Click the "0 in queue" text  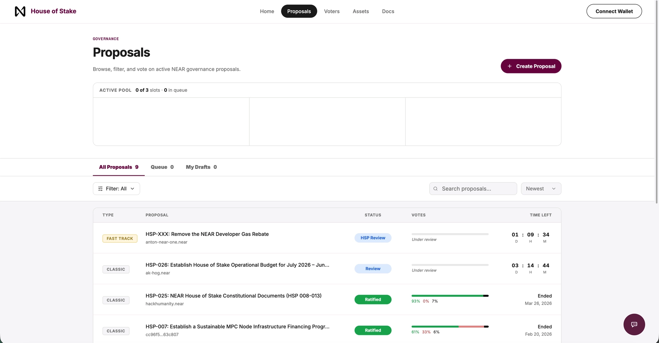click(175, 90)
